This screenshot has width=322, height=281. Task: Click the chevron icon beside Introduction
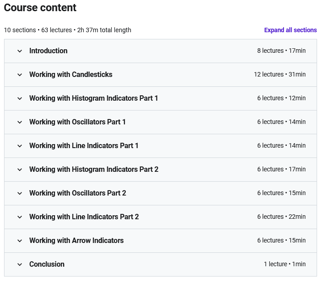(x=20, y=51)
